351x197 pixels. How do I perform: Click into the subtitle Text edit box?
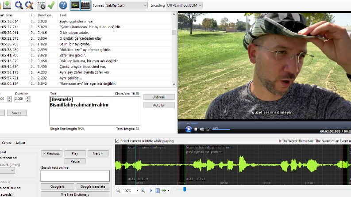95,111
